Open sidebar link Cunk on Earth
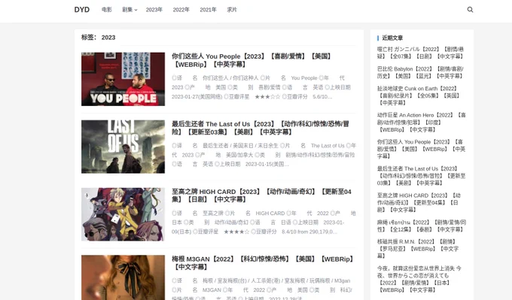Image resolution: width=512 pixels, height=300 pixels. tap(419, 95)
